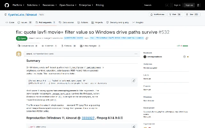Open the KyaniteLabs owner page
205x128 pixels.
pyautogui.click(x=16, y=15)
